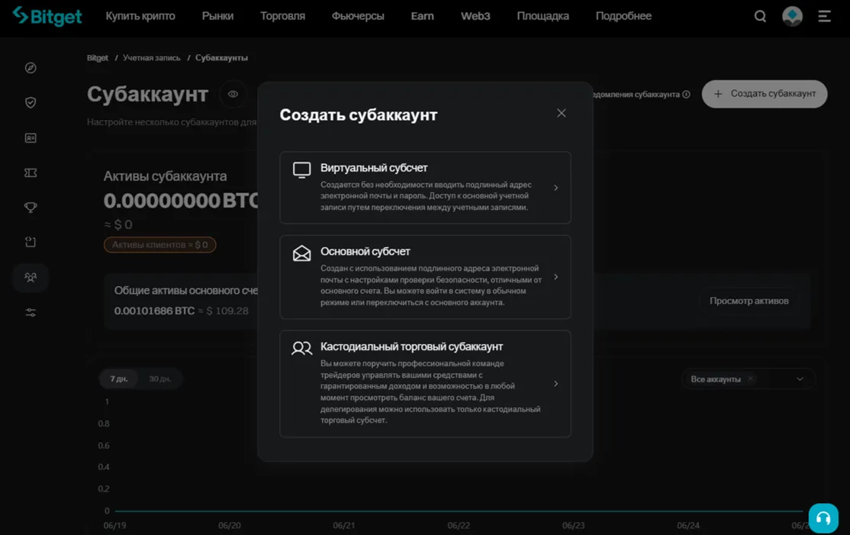This screenshot has height=535, width=850.
Task: Open the Фьючерсы menu item
Action: point(357,15)
